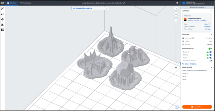
Task: Click the orange Form 3 printer icon
Action: click(x=185, y=19)
